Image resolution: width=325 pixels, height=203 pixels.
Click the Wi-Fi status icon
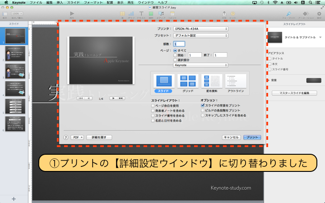[x=275, y=3]
